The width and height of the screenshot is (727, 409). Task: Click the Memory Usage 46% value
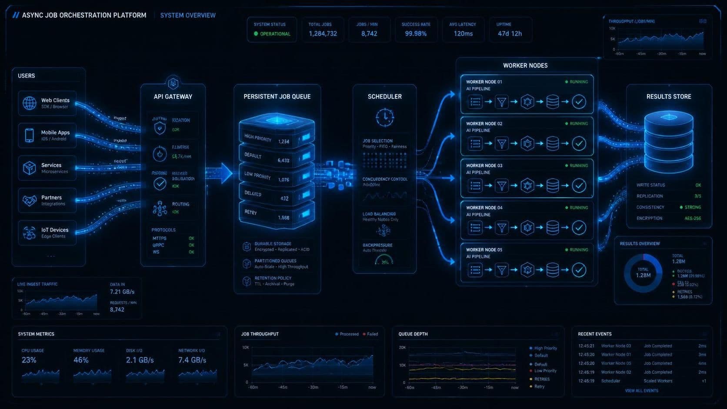point(81,360)
